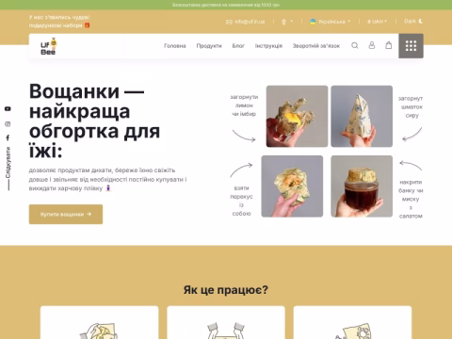
Task: Open the Блог menu item
Action: coord(238,46)
